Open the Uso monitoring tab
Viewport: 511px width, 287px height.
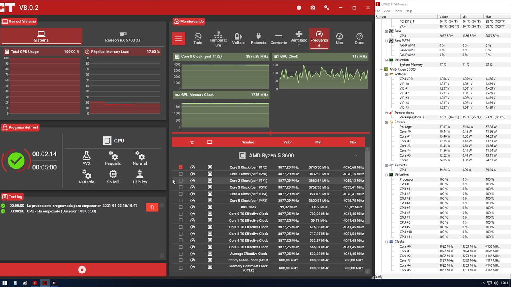click(x=339, y=39)
